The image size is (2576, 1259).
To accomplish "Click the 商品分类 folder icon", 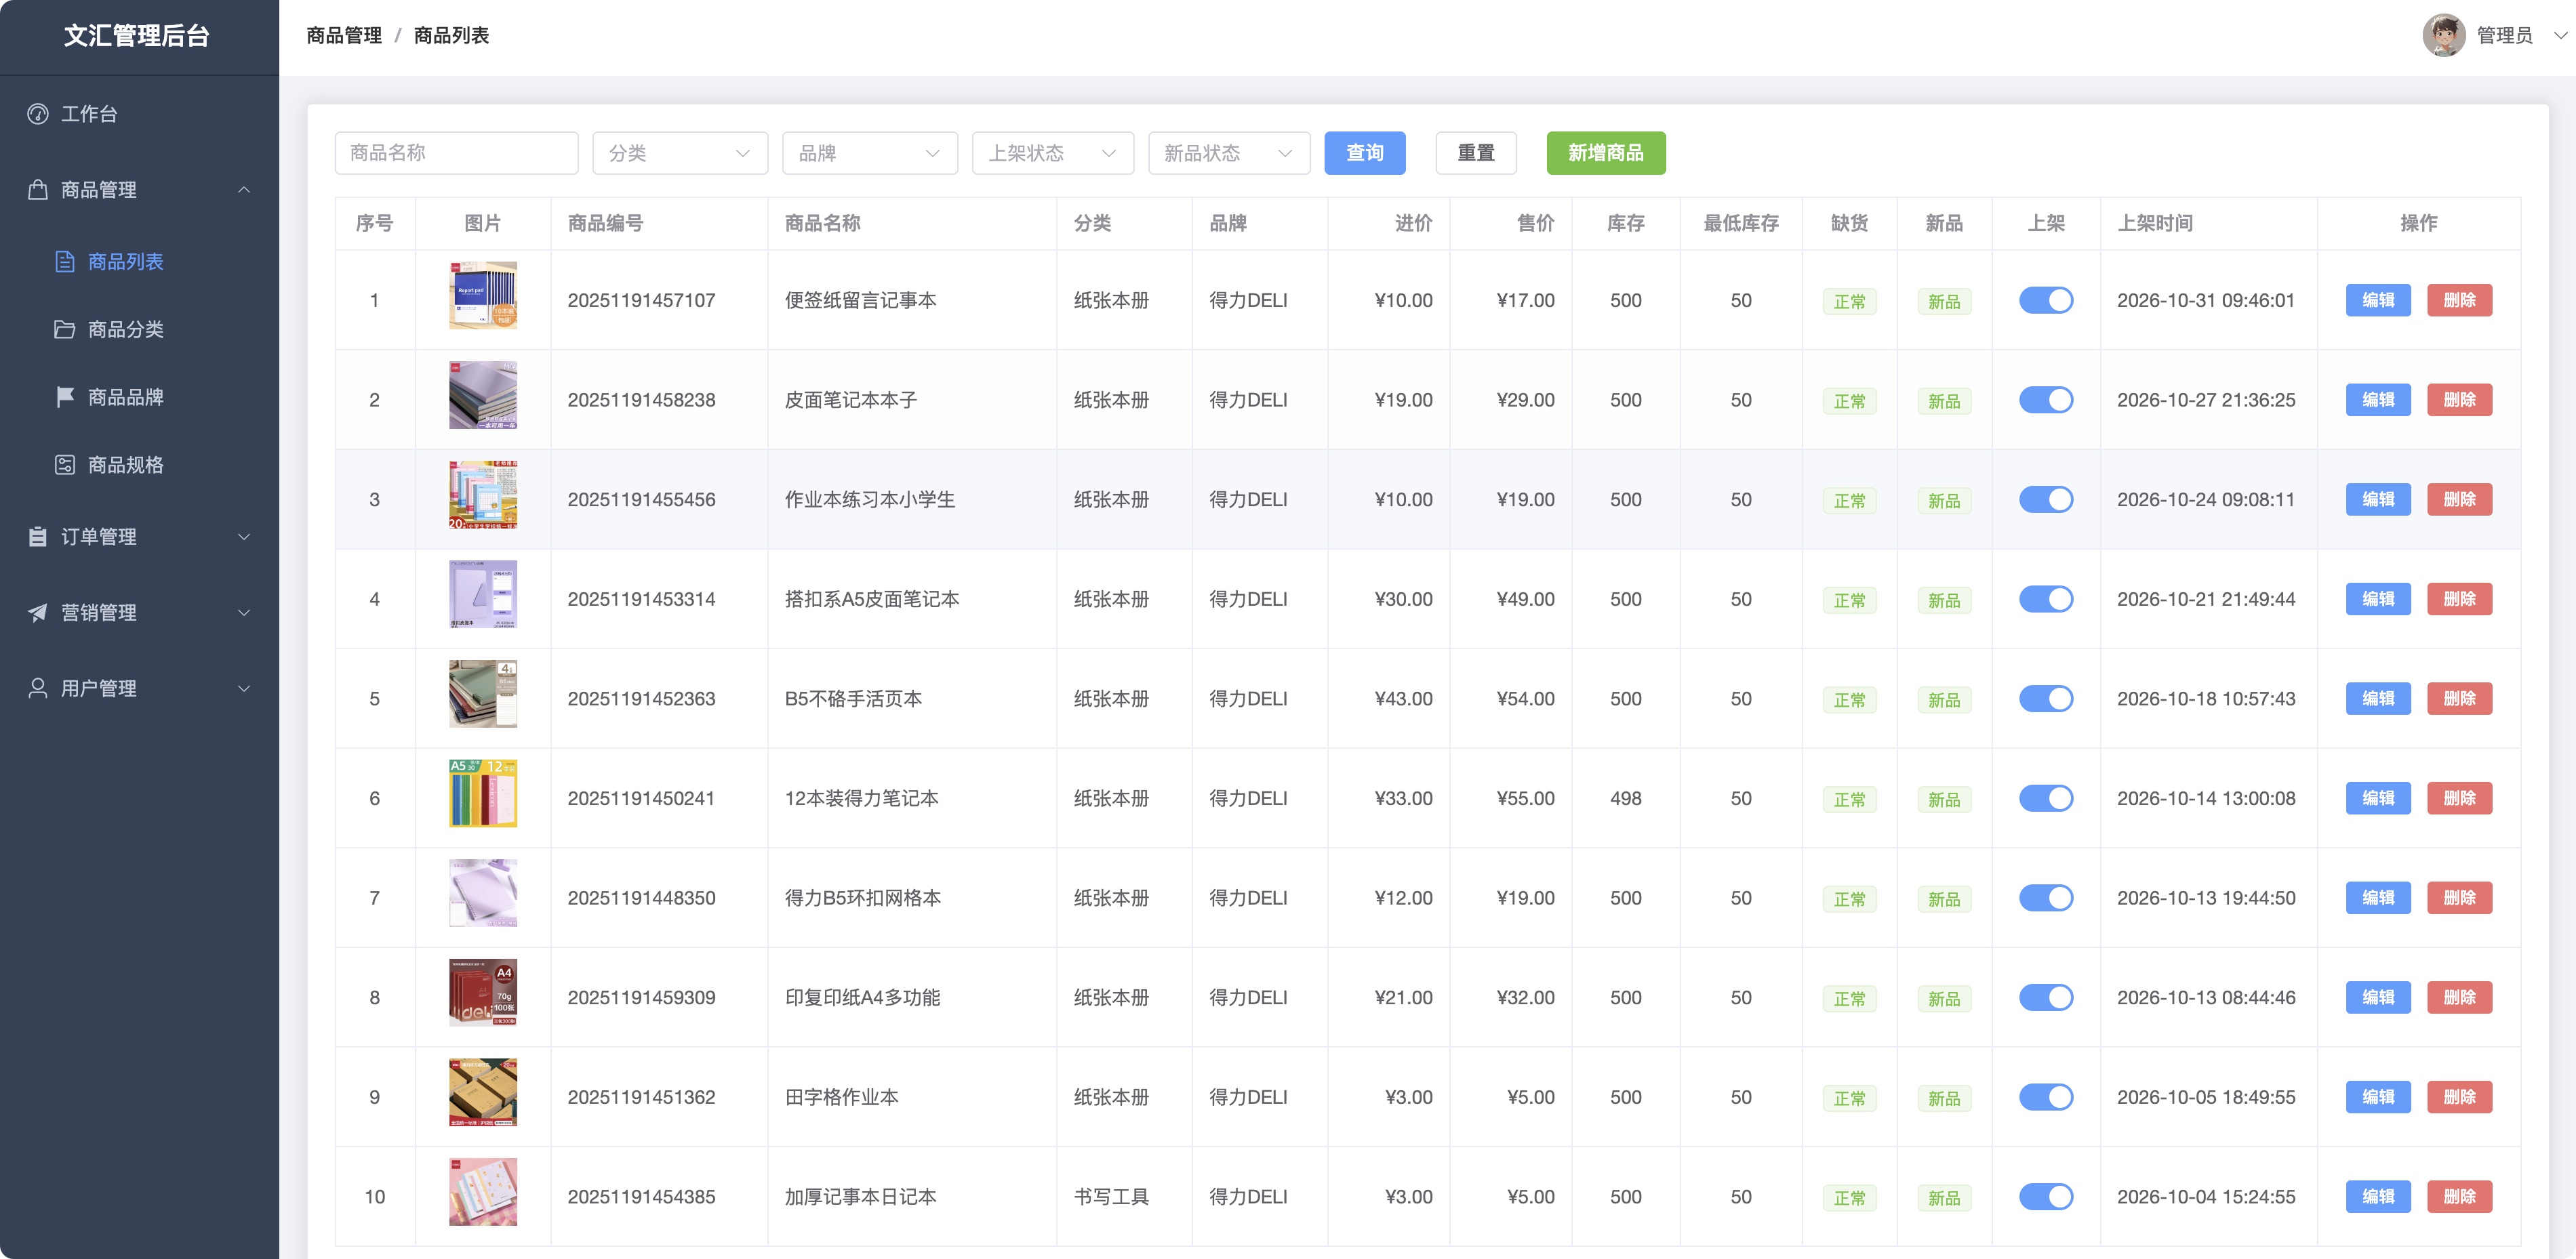I will 65,330.
